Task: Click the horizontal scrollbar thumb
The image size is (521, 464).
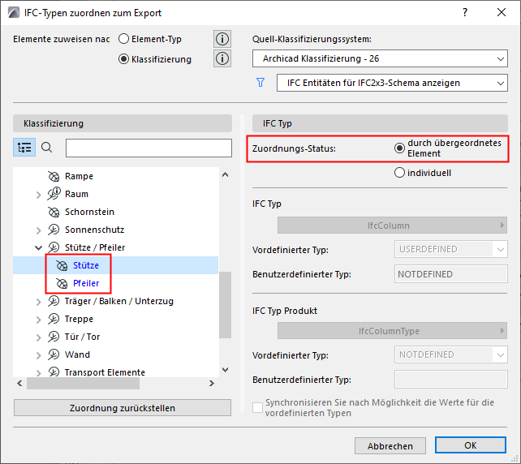Action: pos(83,384)
